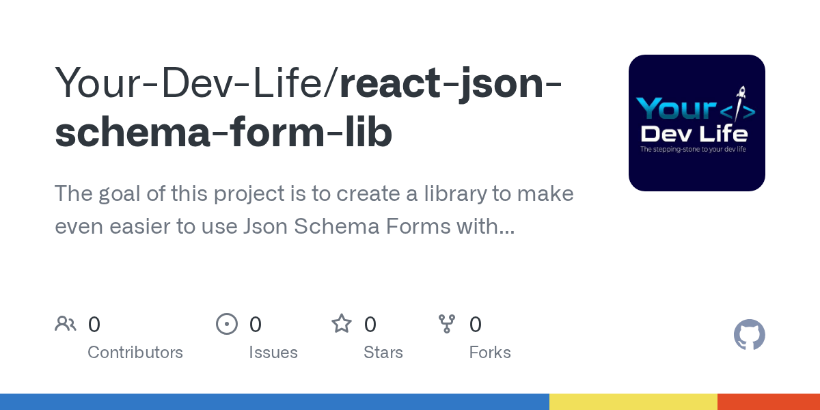Click the Issues label
The image size is (820, 410).
[x=273, y=353]
